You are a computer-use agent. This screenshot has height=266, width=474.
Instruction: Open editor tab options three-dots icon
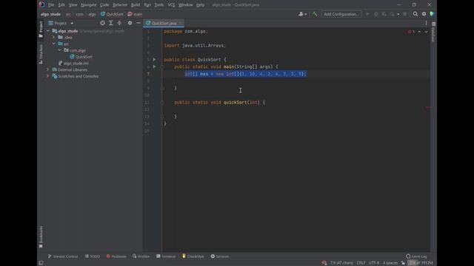(x=427, y=23)
